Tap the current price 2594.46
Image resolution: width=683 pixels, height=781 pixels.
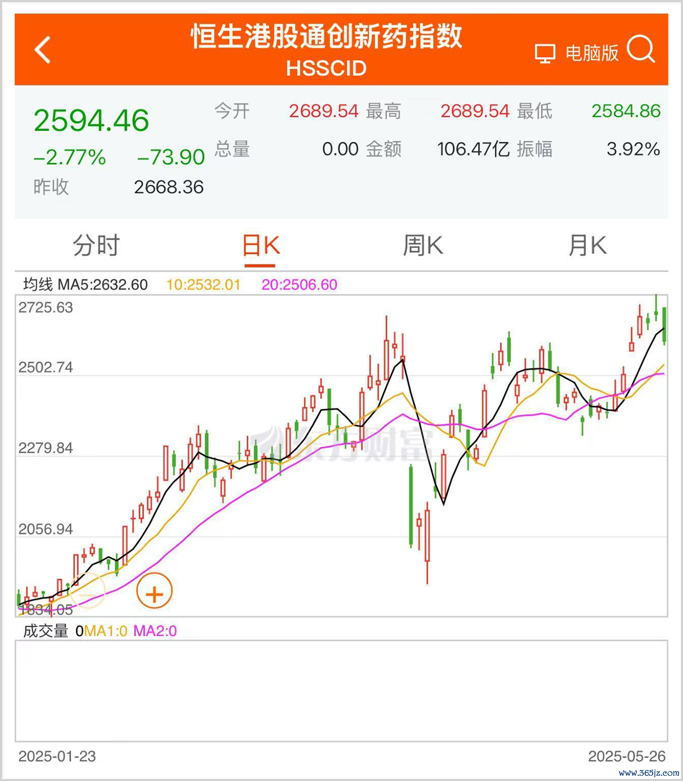(92, 120)
